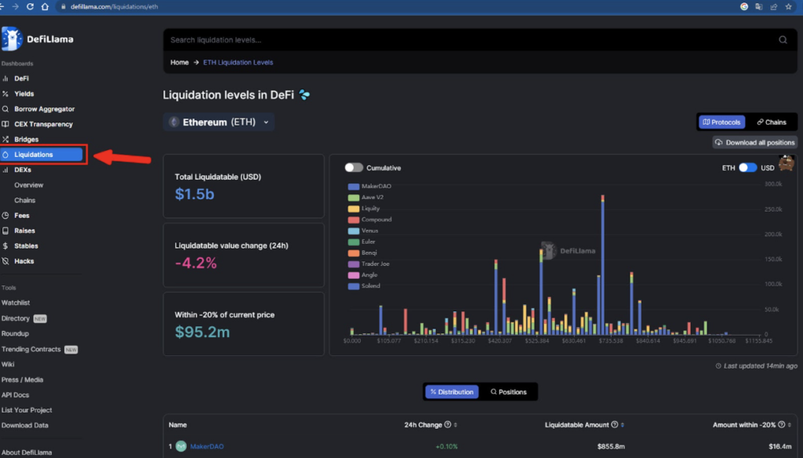Switch to the Protocols view tab
The width and height of the screenshot is (803, 458).
[721, 122]
